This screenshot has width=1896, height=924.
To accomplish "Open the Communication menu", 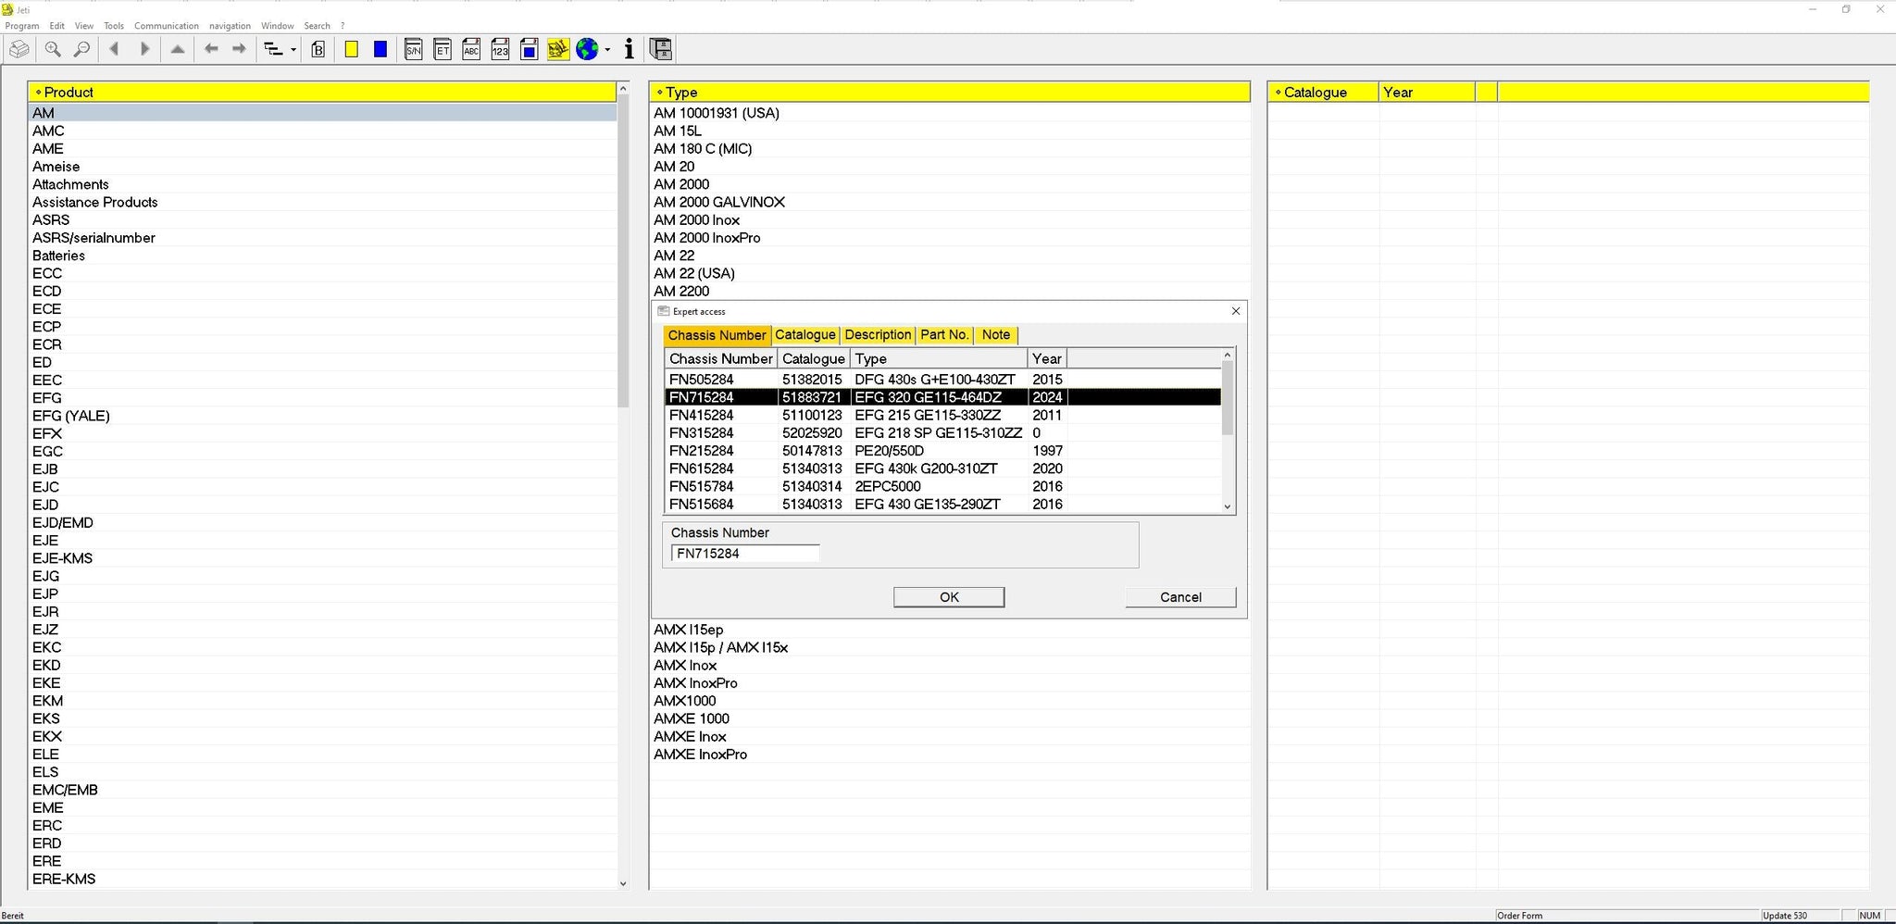I will (x=166, y=26).
